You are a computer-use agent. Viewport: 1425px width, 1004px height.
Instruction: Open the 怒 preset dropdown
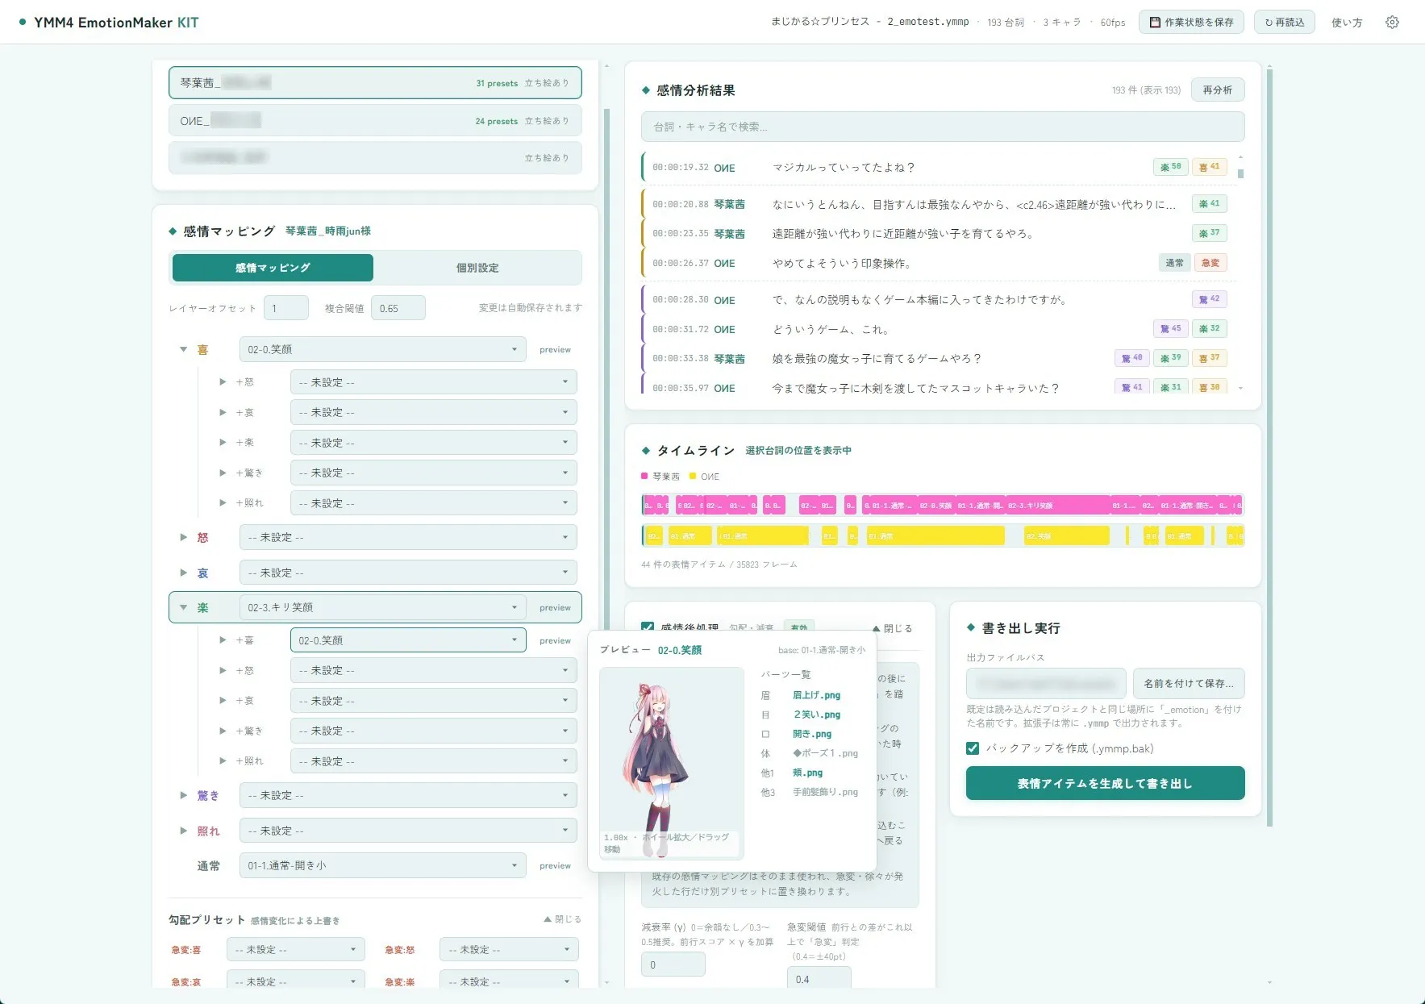click(408, 537)
